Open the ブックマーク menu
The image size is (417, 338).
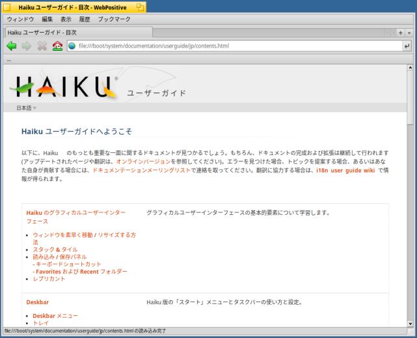coord(114,19)
